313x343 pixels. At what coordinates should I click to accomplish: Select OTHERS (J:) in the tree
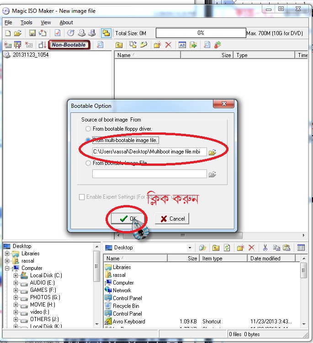coord(44,319)
